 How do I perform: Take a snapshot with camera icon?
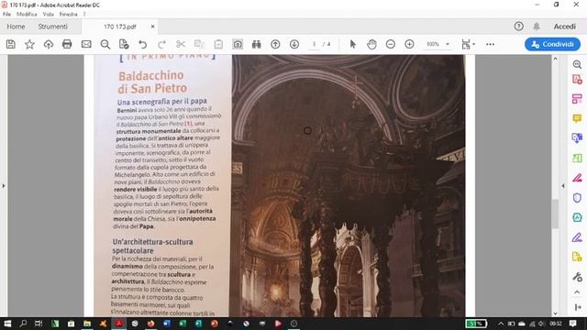click(238, 44)
